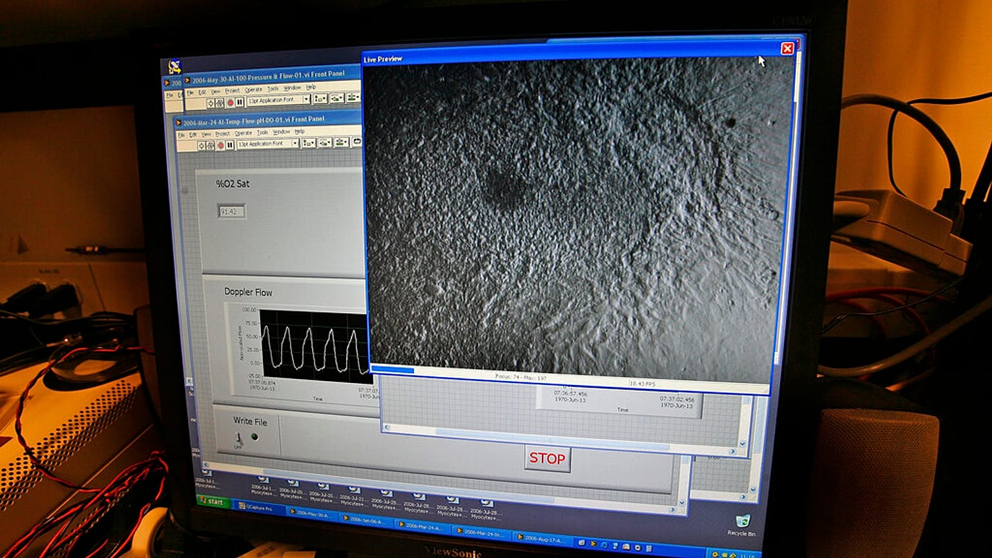This screenshot has height=558, width=992.
Task: Flip the Write File toggle switch
Action: [239, 439]
